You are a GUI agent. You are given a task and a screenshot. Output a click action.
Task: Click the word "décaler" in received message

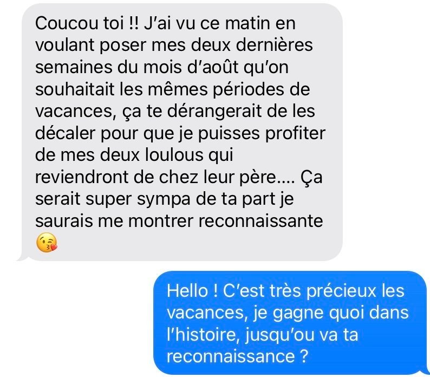click(66, 133)
